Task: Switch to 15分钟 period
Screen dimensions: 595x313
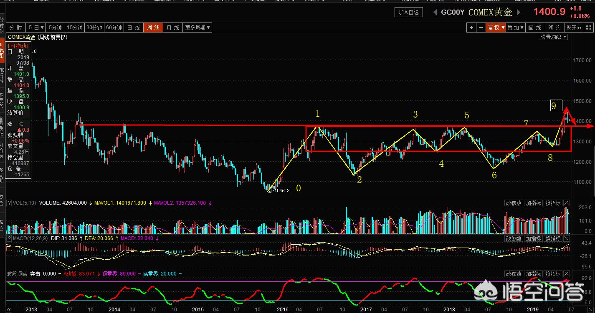Action: tap(75, 28)
